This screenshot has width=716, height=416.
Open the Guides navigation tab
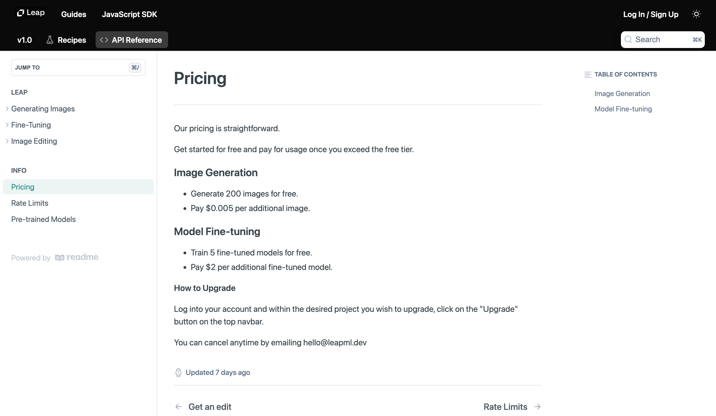[74, 14]
